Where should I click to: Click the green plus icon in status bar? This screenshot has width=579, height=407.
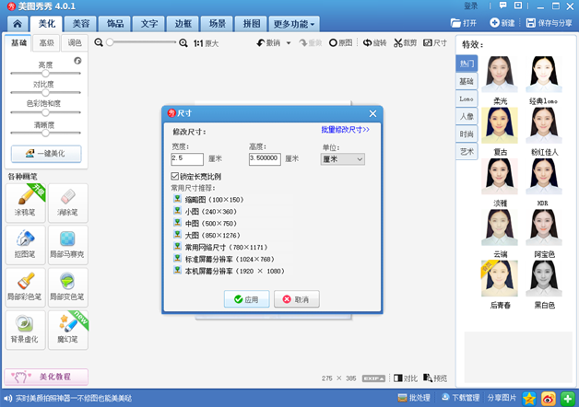coord(568,399)
